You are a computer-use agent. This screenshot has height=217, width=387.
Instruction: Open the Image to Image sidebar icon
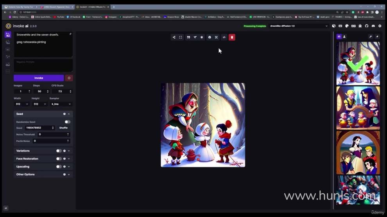(8, 42)
